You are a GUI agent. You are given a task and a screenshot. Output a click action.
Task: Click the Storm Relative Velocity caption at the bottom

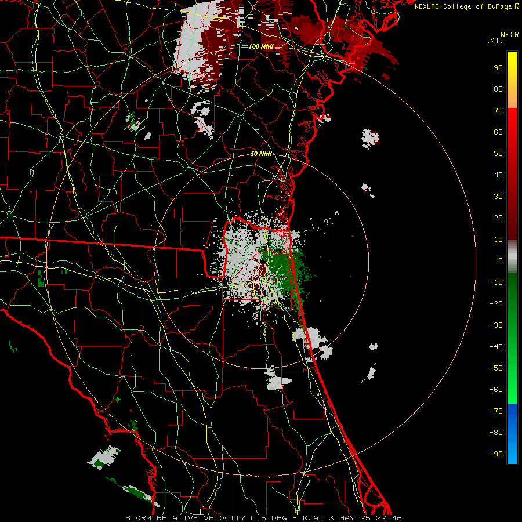[263, 518]
